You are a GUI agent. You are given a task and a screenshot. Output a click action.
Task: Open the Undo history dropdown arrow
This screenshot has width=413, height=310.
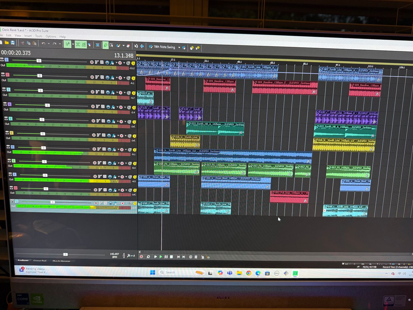[49, 44]
